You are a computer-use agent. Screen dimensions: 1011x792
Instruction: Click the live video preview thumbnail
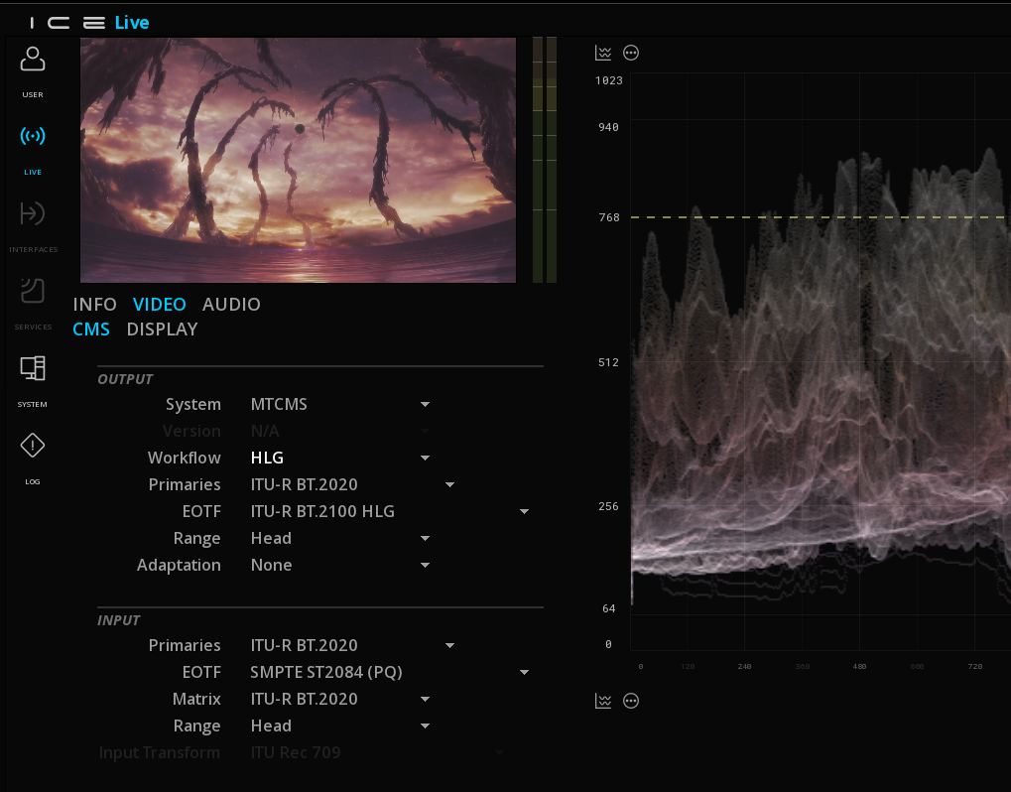[298, 160]
